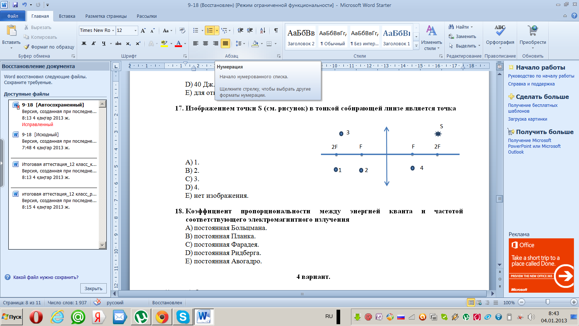Select the Главная tab
Image resolution: width=579 pixels, height=326 pixels.
click(40, 16)
